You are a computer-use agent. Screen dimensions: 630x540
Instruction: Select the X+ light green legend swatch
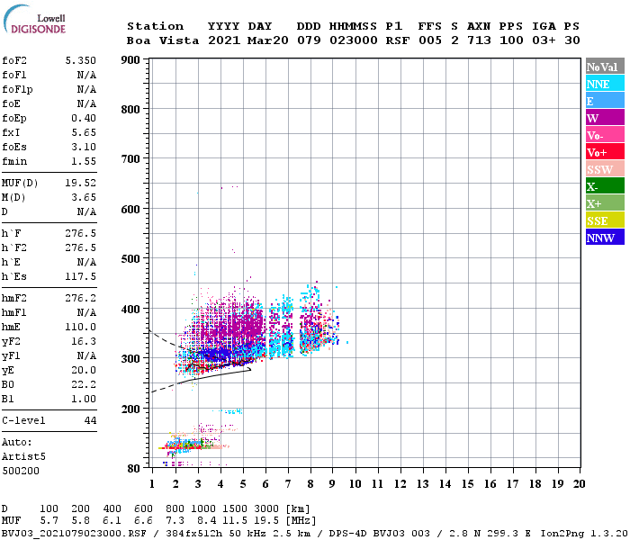[x=605, y=202]
